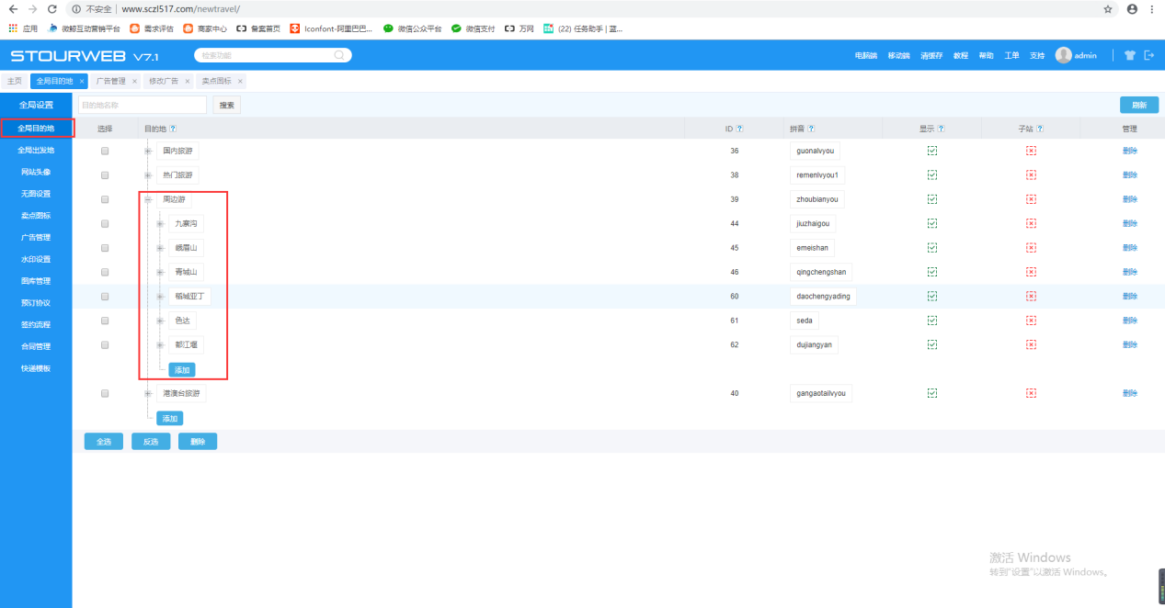Click the magnifier icon in function search
Screen dimensions: 1165x608
click(339, 55)
